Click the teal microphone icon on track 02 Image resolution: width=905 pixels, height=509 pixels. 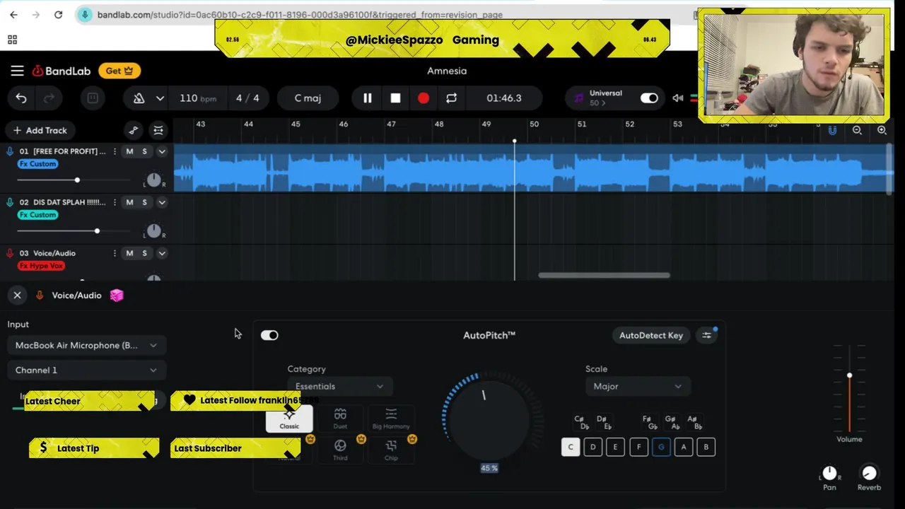click(x=10, y=202)
